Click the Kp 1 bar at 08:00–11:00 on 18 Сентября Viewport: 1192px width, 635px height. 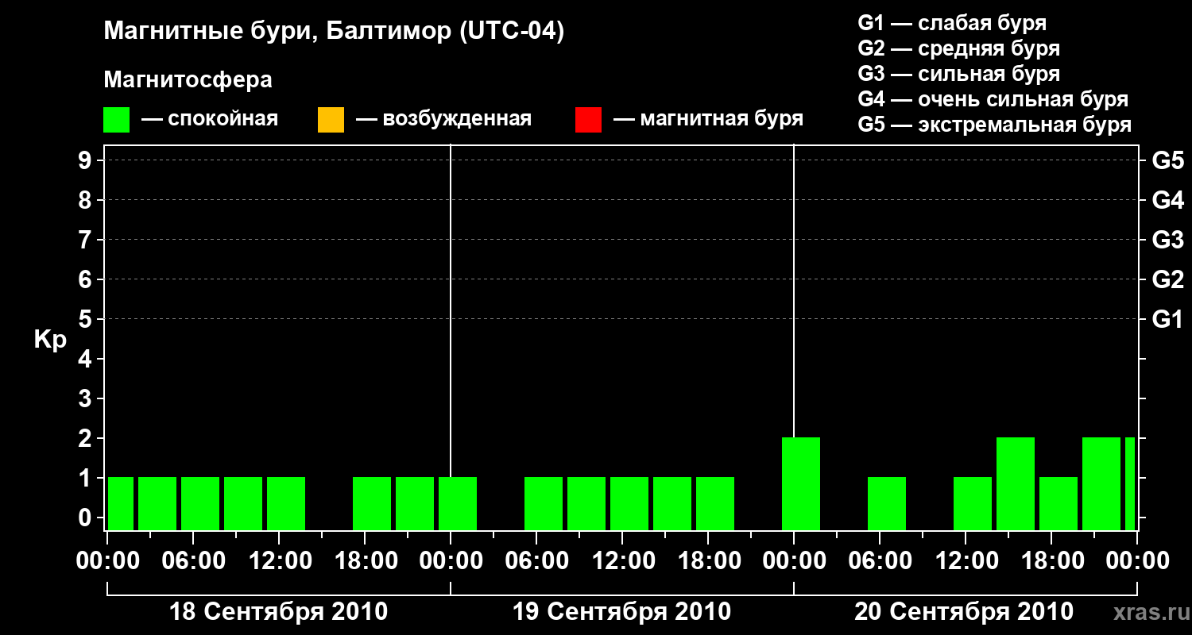click(x=243, y=503)
